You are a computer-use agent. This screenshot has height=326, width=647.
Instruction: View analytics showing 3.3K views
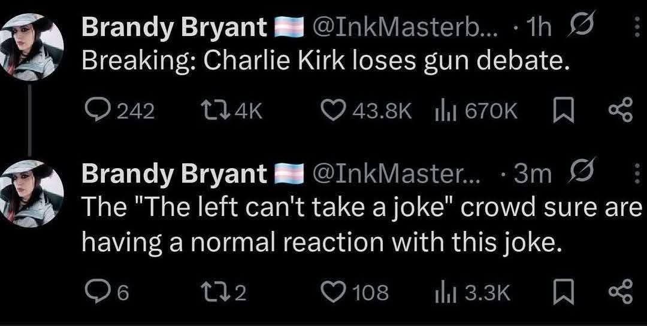442,293
